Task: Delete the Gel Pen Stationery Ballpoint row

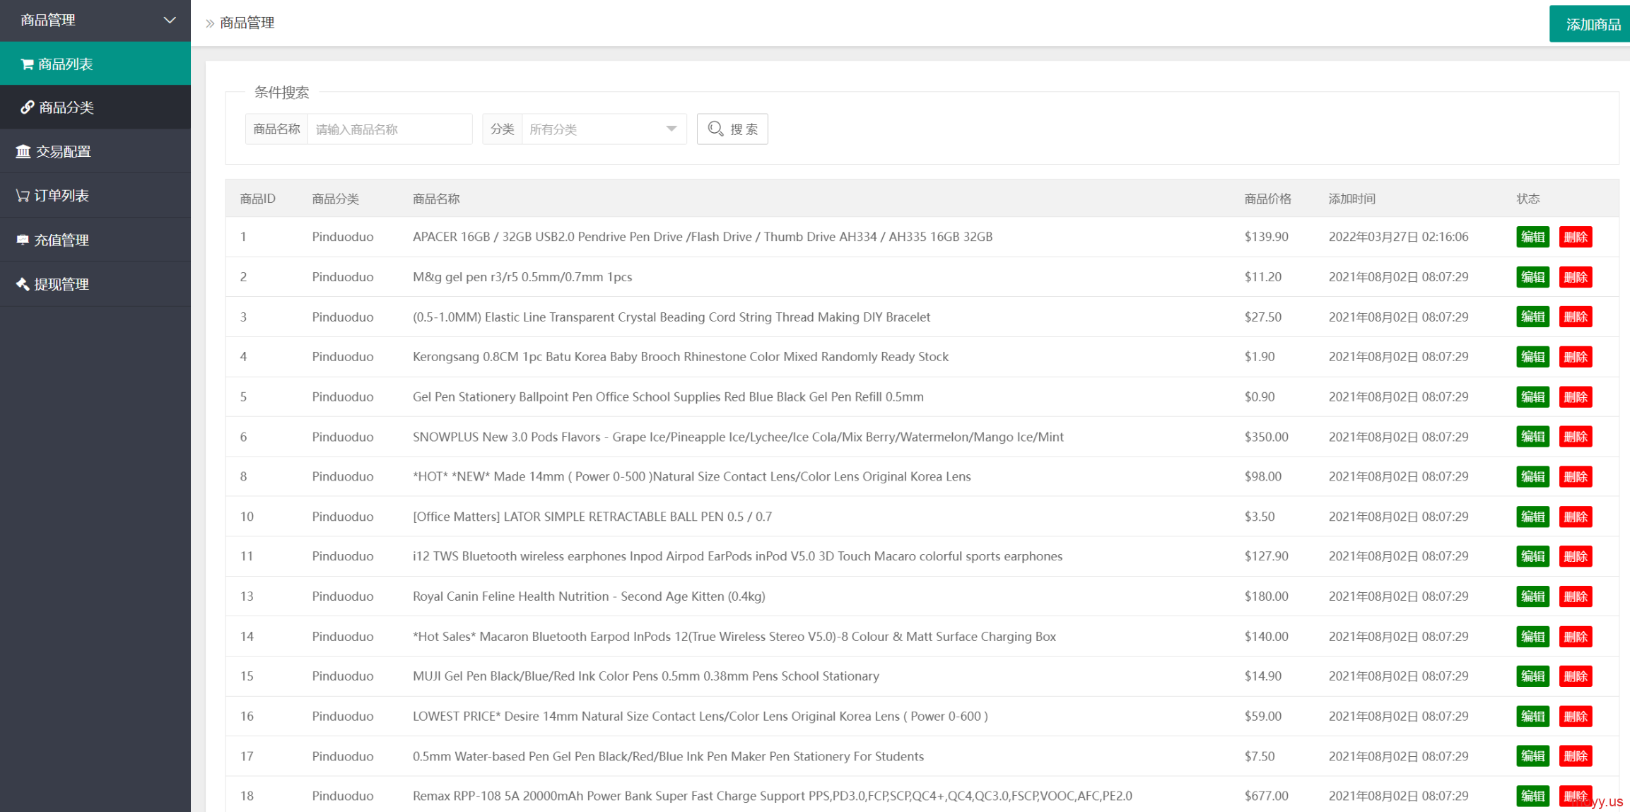Action: point(1576,396)
